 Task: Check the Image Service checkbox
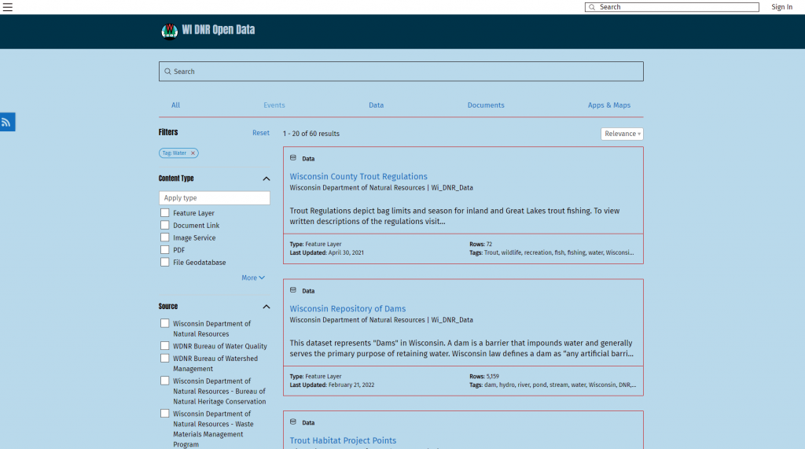(x=165, y=237)
